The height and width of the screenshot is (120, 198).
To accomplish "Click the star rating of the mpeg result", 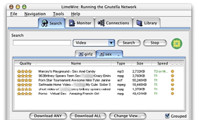I will coord(25,85).
